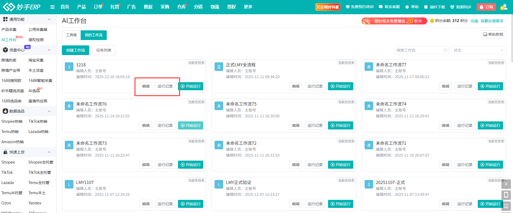The image size is (513, 213).
Task: Click the mobile phone floating icon
Action: tap(506, 195)
